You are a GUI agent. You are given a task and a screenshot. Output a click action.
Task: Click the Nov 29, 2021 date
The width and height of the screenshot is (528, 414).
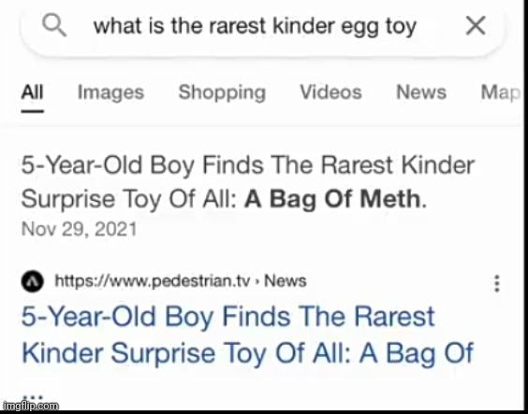click(x=80, y=229)
